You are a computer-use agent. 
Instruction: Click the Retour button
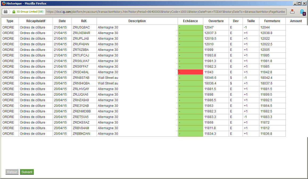coord(12,172)
